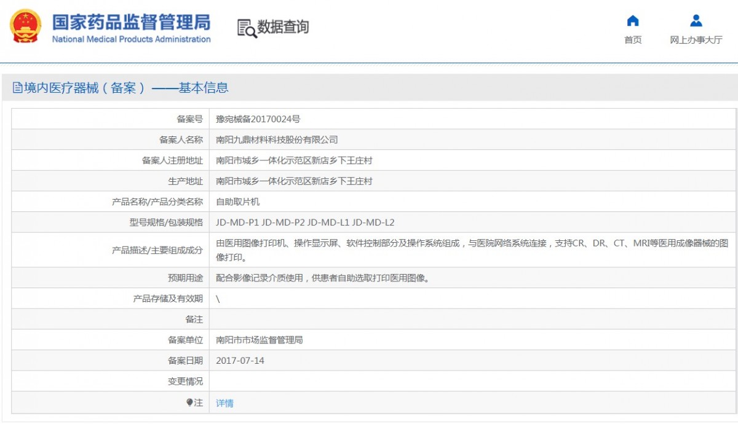Click the 国家药品监督管理局 site title
The image size is (738, 424).
pos(131,22)
